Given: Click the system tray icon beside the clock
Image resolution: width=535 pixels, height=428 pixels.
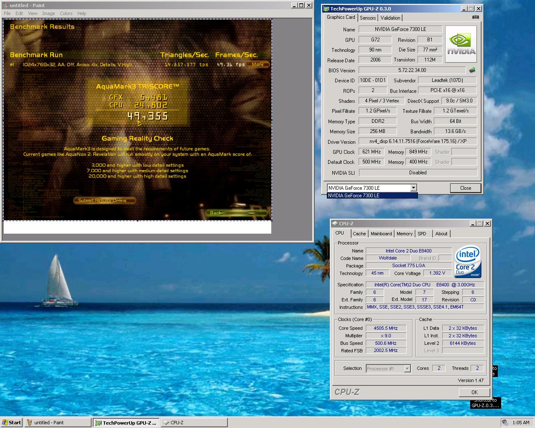Looking at the screenshot, I should [505, 422].
